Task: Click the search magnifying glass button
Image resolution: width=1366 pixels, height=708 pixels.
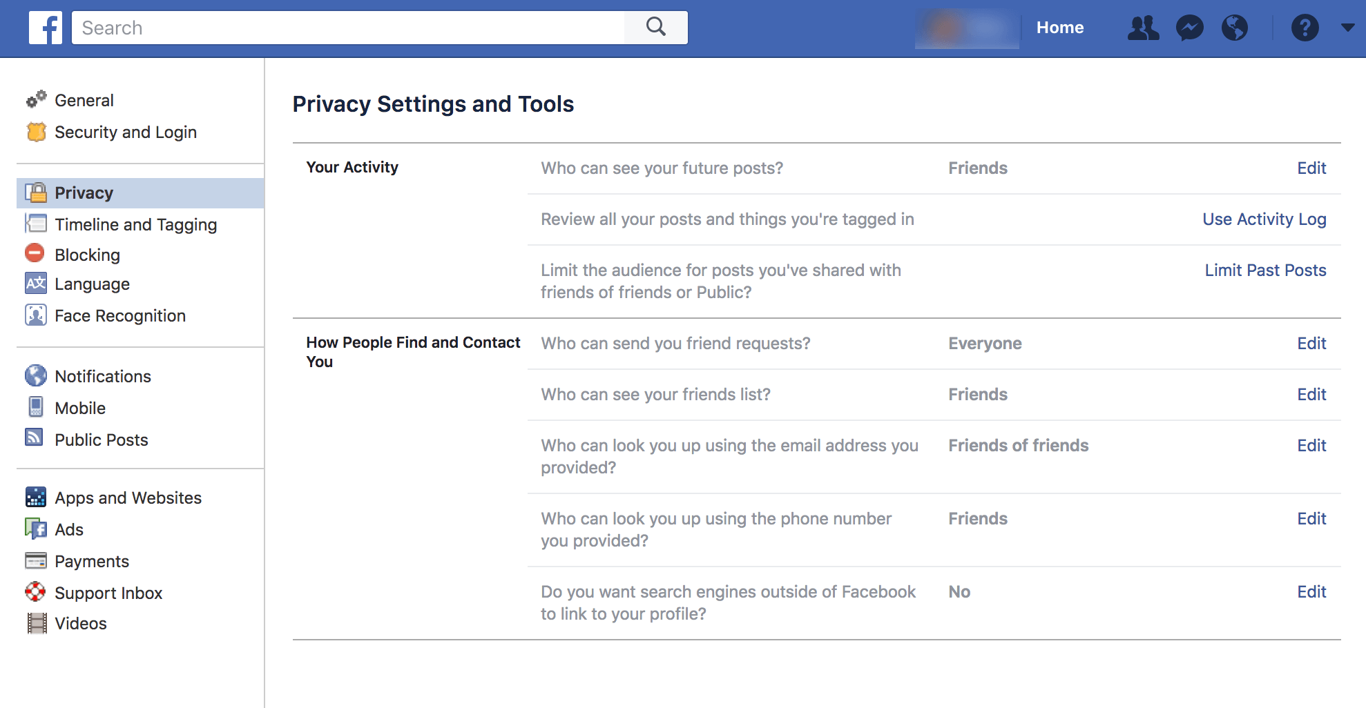Action: 655,28
